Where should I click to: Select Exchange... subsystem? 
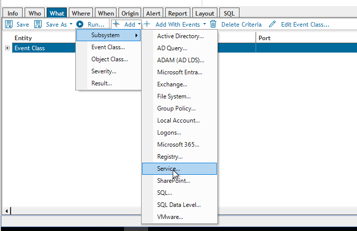179,84
